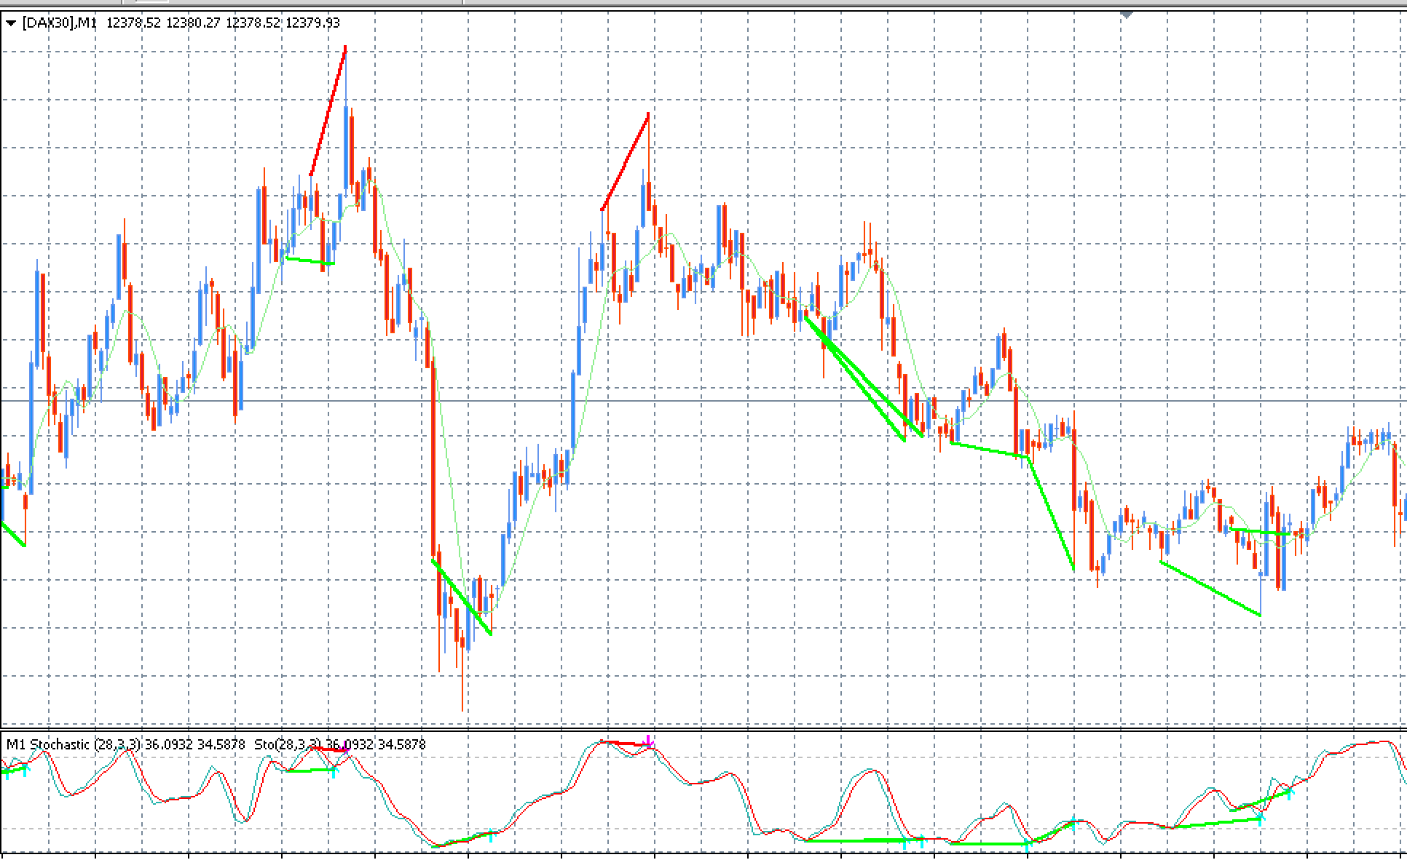Select red divergence line atop stochastic peak
This screenshot has height=860, width=1407.
pyautogui.click(x=626, y=743)
